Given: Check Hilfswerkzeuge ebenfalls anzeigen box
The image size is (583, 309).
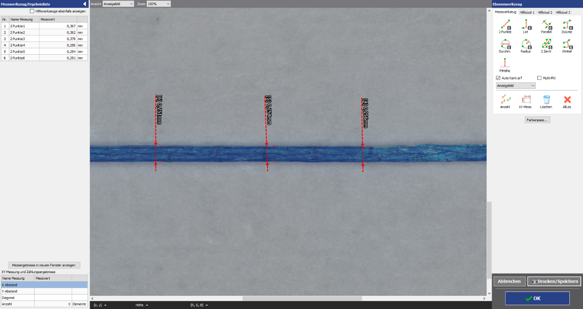Looking at the screenshot, I should [x=32, y=11].
